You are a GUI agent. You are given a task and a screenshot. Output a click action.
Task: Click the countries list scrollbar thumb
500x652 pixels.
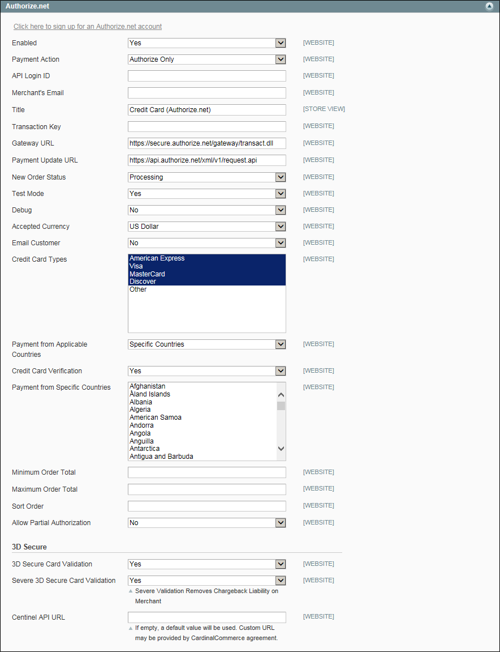coord(281,406)
